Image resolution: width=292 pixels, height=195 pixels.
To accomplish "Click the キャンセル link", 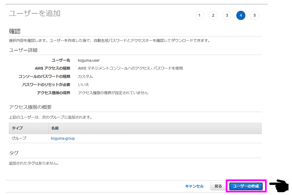I will tap(194, 186).
